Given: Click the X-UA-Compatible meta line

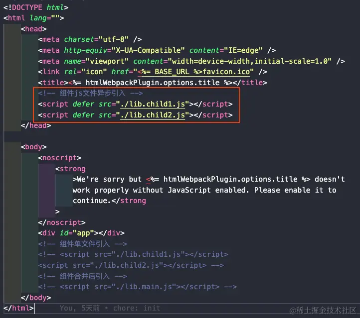Looking at the screenshot, I should pos(157,50).
